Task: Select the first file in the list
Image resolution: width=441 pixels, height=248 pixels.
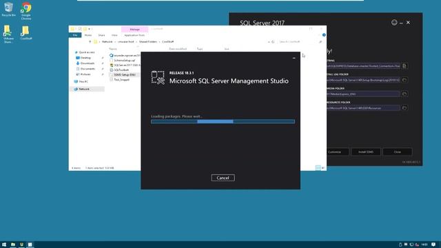Action: click(125, 55)
